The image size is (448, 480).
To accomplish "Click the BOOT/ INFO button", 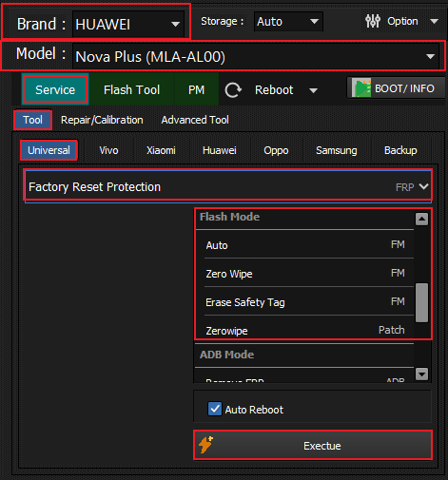I will point(397,88).
